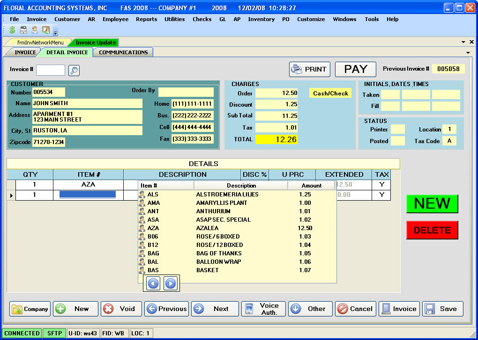
Task: Toggle the Cash/Check payment option
Action: (330, 93)
